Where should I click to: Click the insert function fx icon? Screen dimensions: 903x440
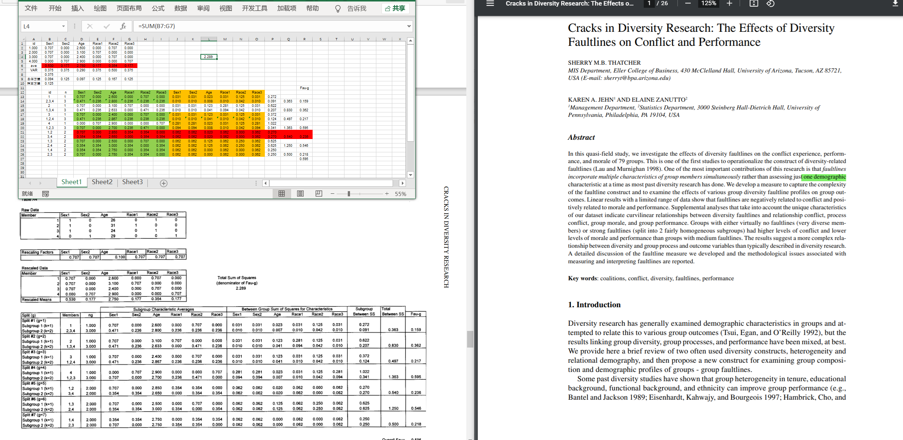click(x=123, y=26)
